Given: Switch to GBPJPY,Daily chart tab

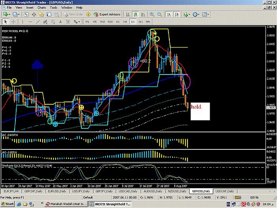Looking at the screenshot, I should click(104, 191).
